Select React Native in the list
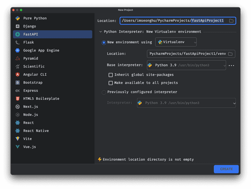Image resolution: width=251 pixels, height=189 pixels. coord(53,131)
